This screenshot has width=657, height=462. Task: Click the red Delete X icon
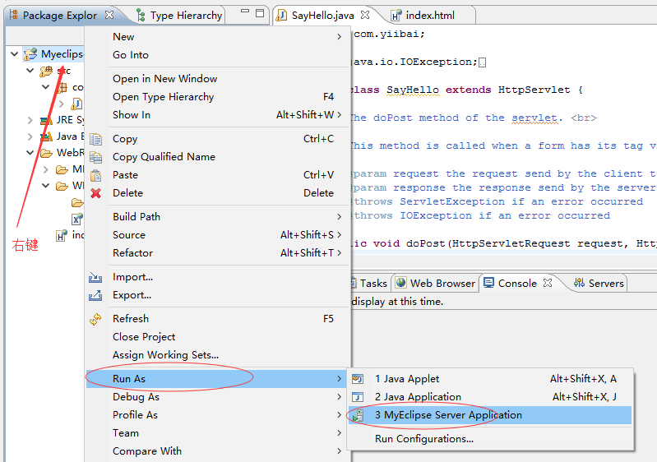pyautogui.click(x=95, y=193)
